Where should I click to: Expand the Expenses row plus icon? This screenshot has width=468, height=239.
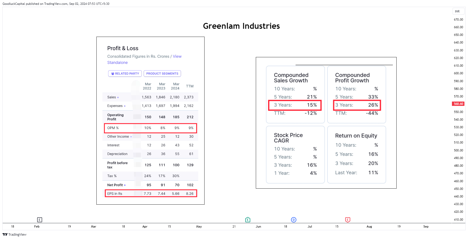(125, 106)
